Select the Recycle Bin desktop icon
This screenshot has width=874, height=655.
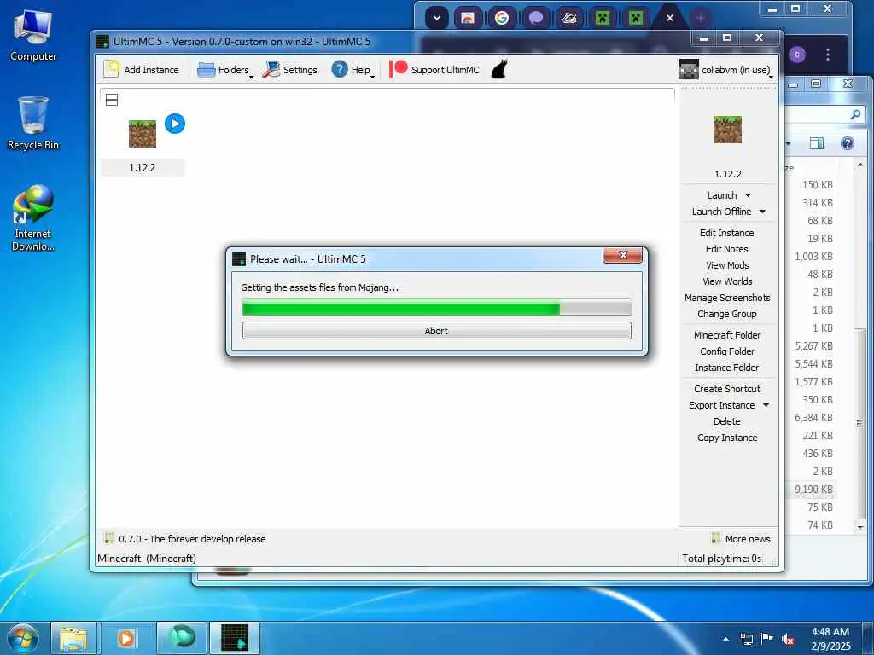click(33, 123)
